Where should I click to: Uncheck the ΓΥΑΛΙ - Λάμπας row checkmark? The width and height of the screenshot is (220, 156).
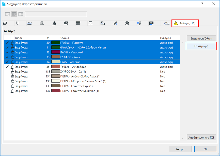(x=7, y=62)
